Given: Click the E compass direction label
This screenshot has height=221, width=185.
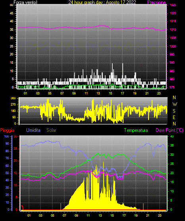Looking at the screenshot, I should 174,117.
